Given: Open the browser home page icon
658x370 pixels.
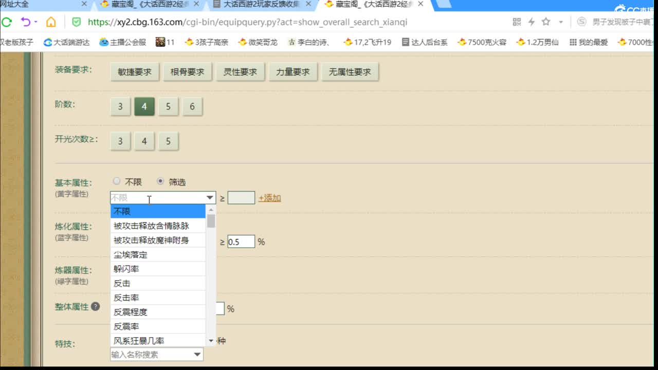Looking at the screenshot, I should coord(51,22).
